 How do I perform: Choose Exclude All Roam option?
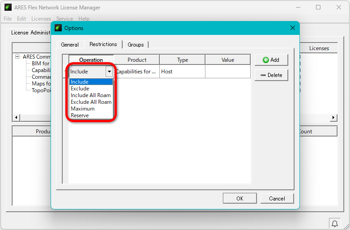[x=91, y=102]
